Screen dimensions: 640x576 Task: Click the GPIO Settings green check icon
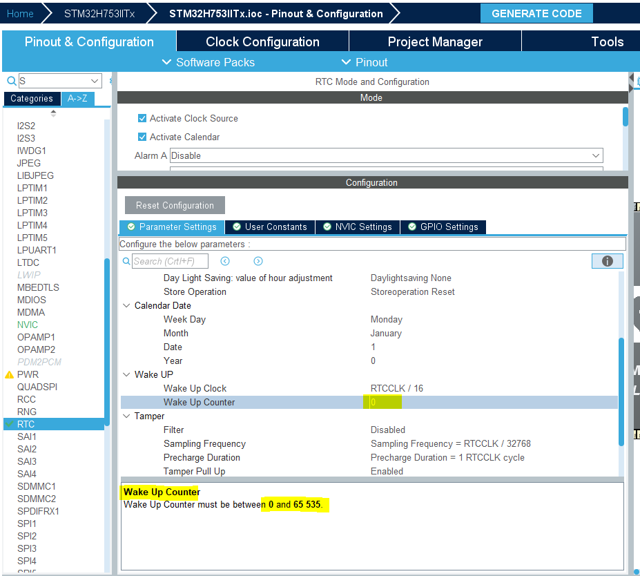(412, 227)
